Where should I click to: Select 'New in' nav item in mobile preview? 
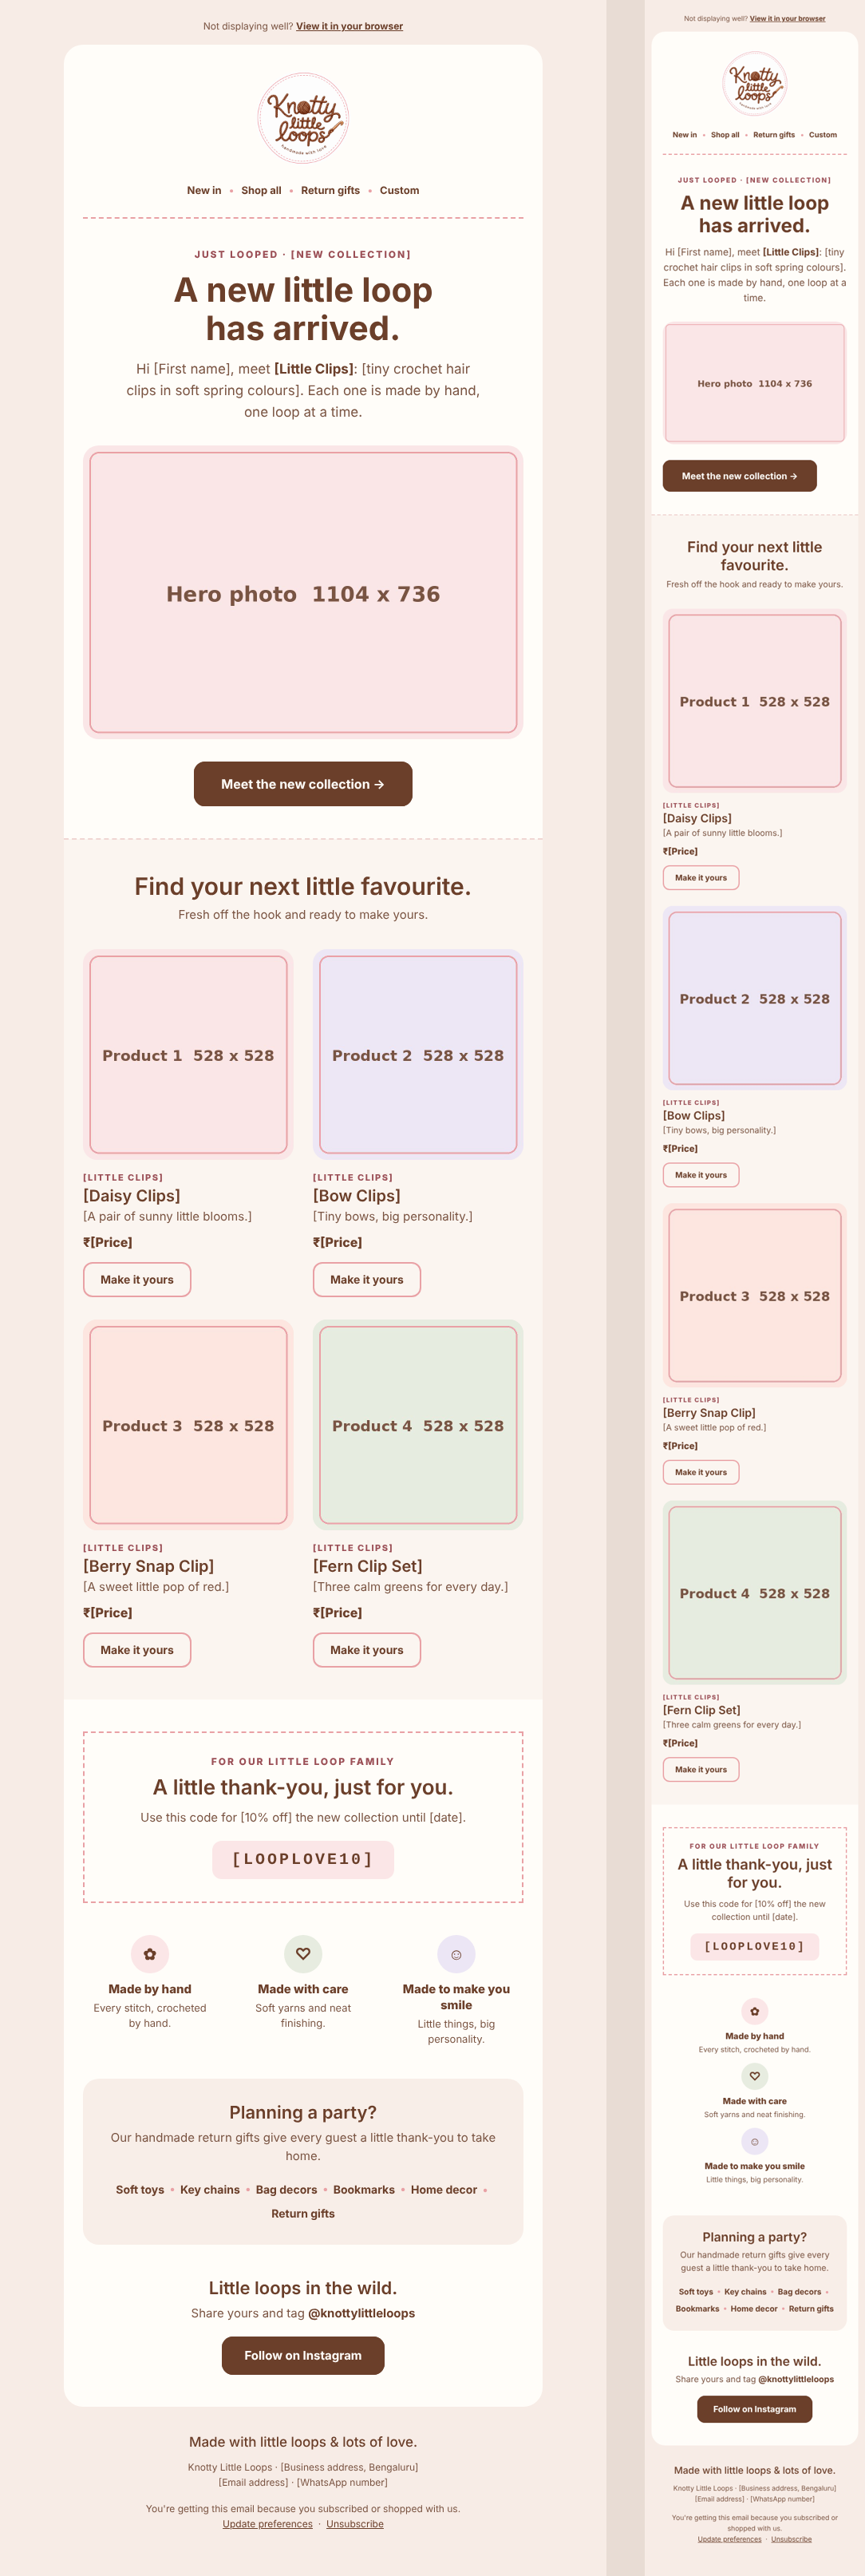pos(684,135)
